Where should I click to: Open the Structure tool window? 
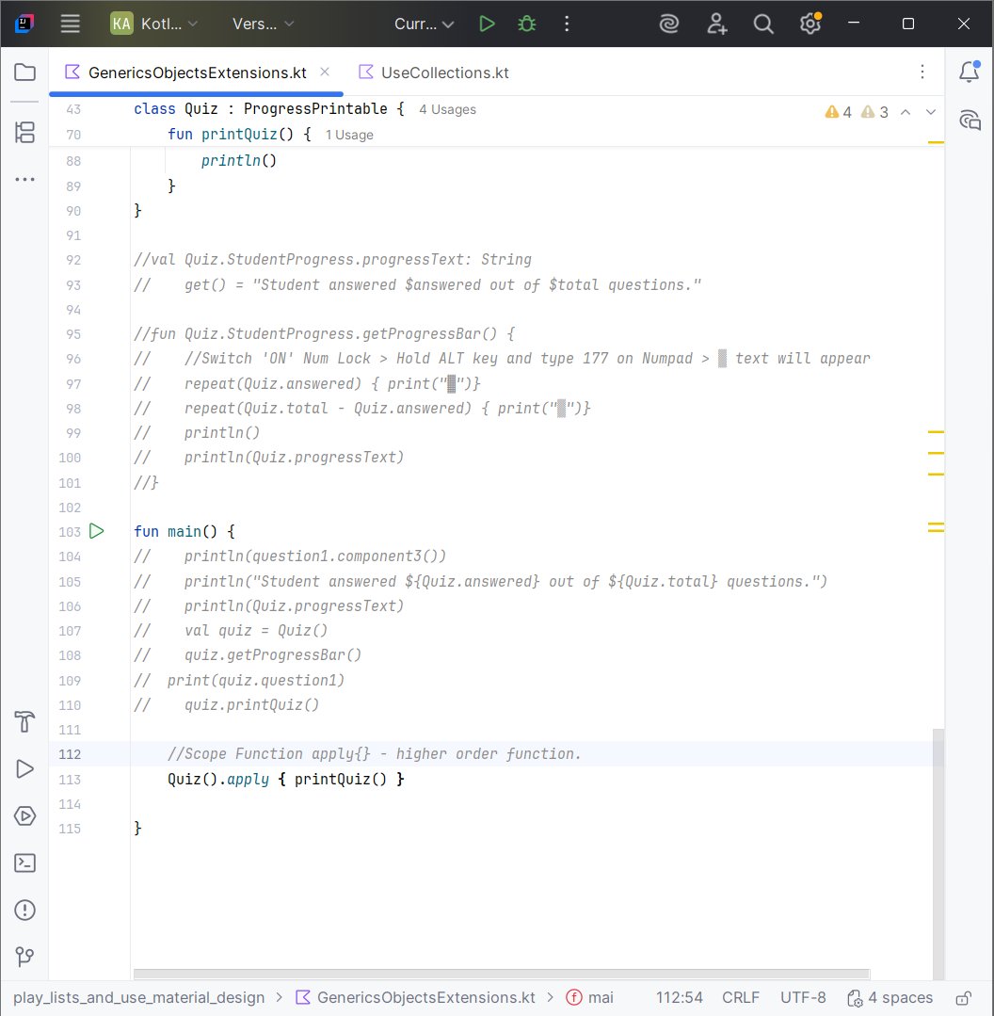tap(25, 132)
